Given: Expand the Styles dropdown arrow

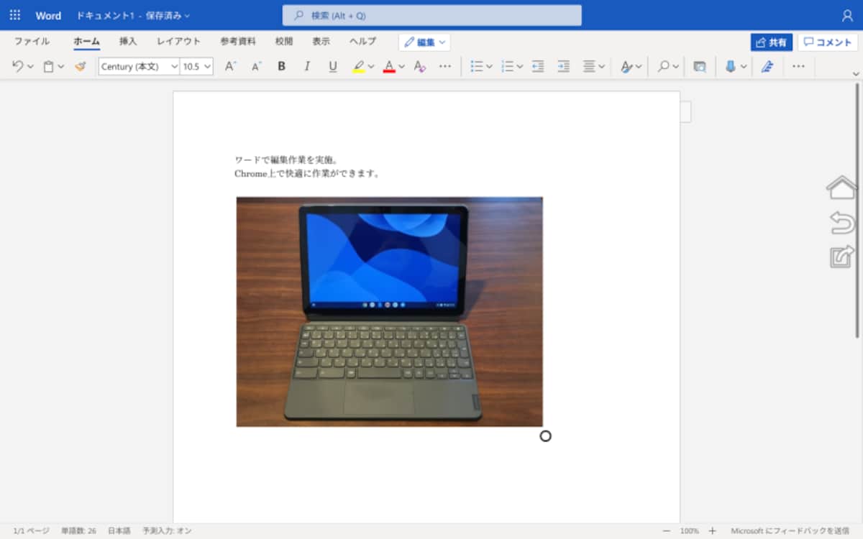Looking at the screenshot, I should click(639, 67).
